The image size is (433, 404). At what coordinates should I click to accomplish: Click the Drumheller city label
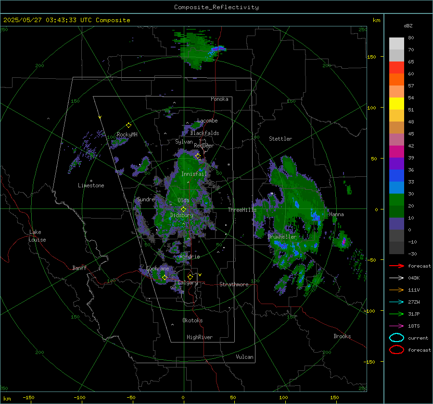tap(282, 237)
